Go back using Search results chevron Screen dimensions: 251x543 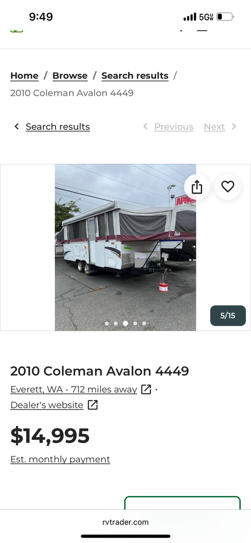point(17,127)
